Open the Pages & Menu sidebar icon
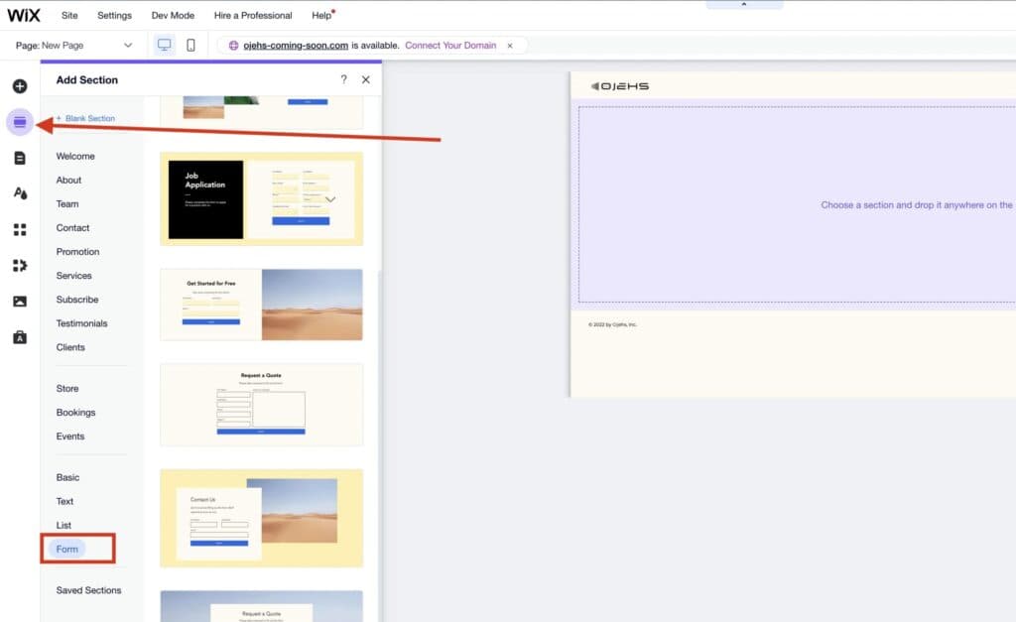 tap(20, 158)
